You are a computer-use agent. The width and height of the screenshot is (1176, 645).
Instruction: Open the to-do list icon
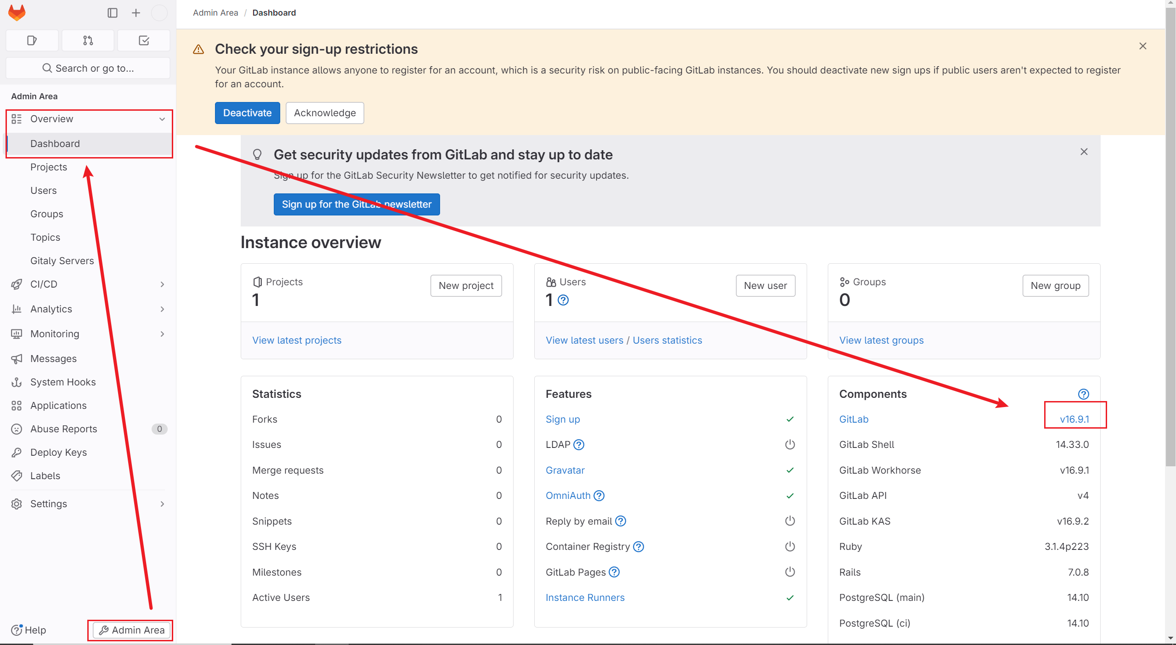point(144,40)
